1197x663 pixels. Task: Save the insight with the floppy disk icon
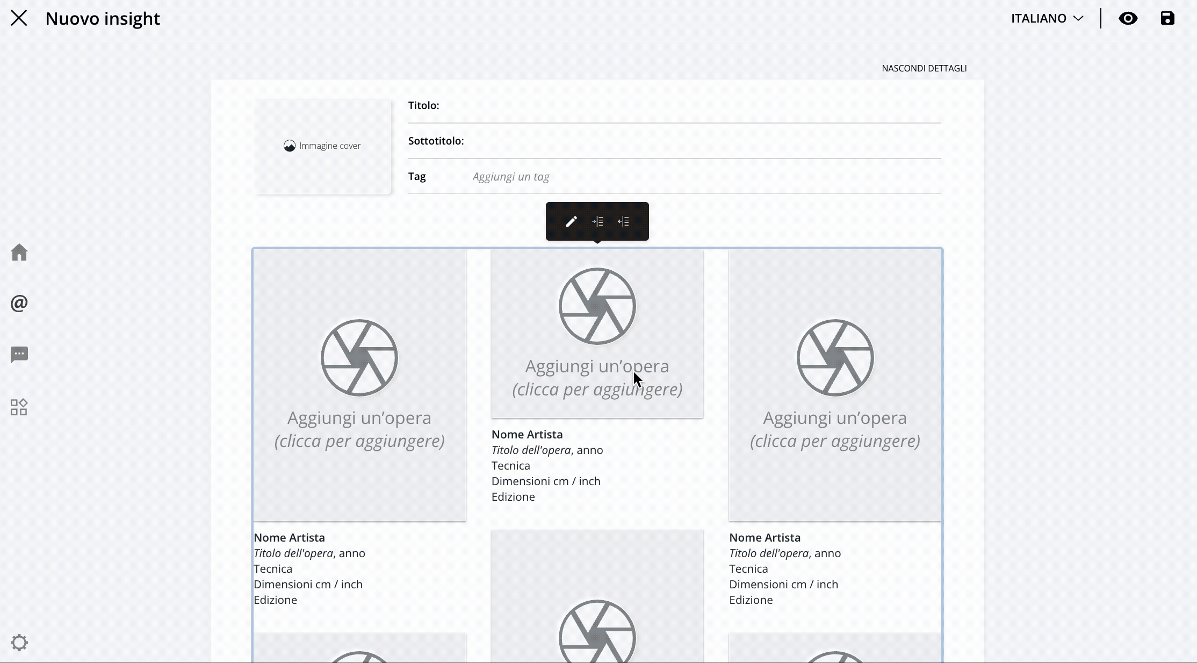pyautogui.click(x=1167, y=18)
